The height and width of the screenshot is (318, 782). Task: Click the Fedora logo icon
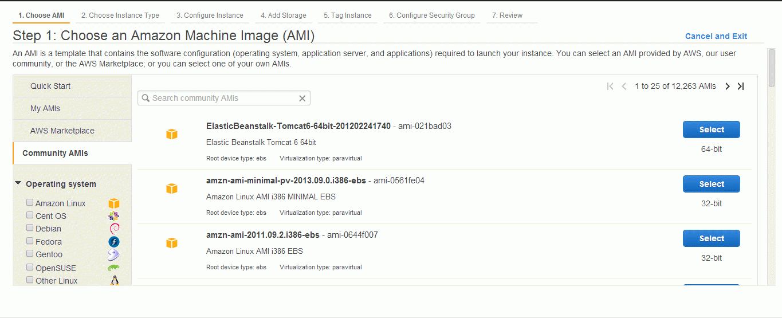114,242
